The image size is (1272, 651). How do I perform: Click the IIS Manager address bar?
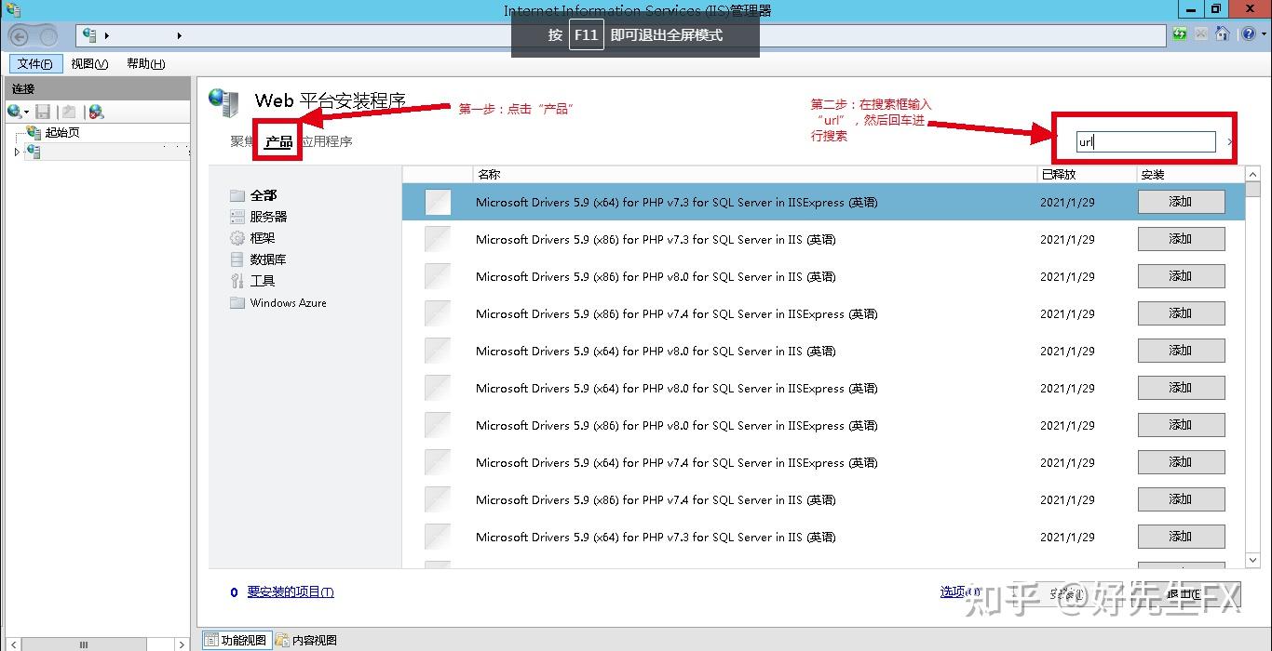[x=621, y=35]
